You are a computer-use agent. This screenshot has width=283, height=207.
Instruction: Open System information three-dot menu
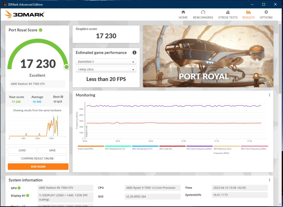click(x=269, y=180)
